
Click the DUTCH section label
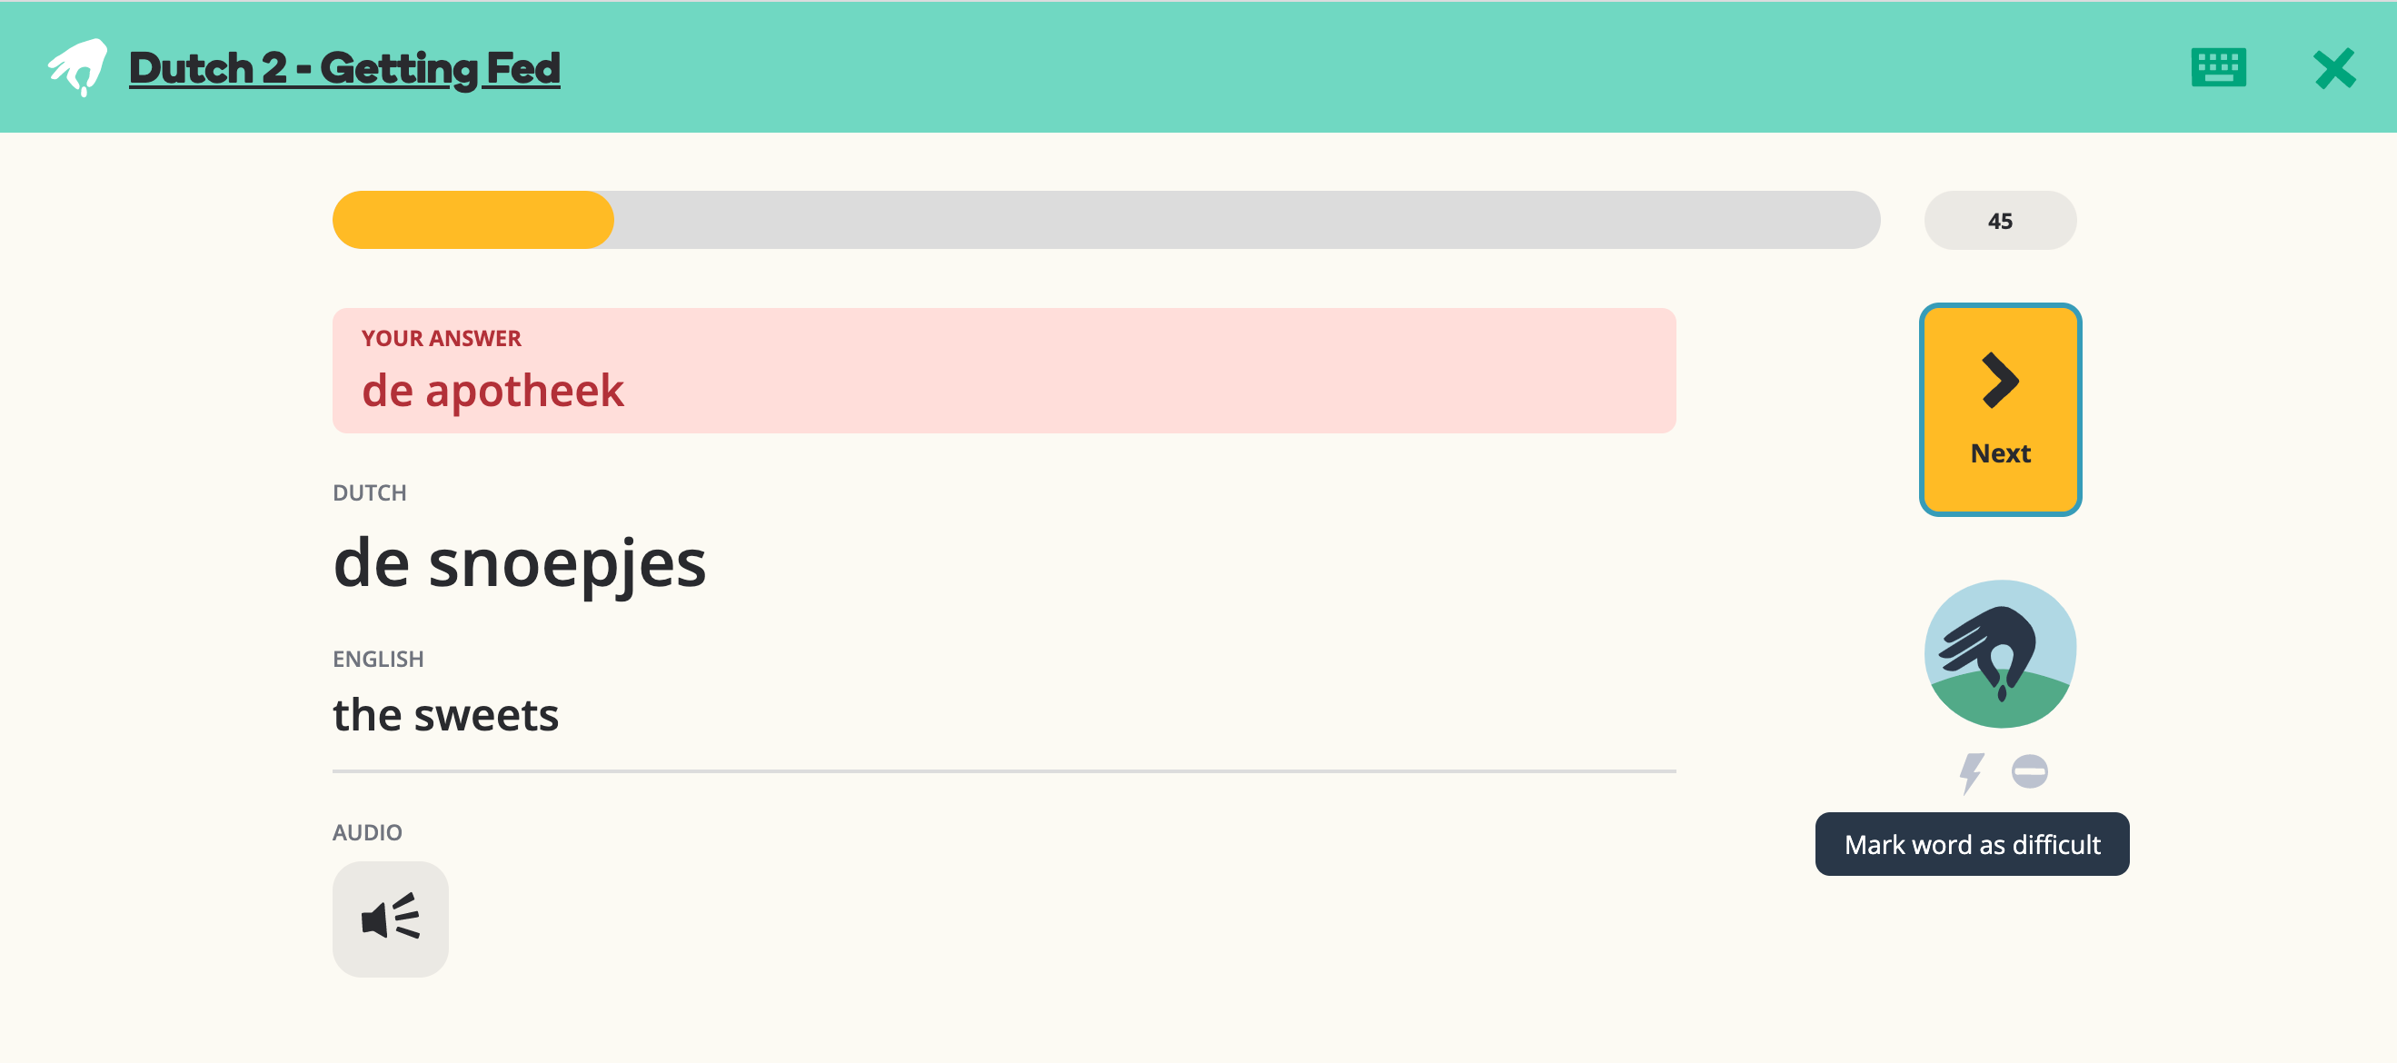370,492
